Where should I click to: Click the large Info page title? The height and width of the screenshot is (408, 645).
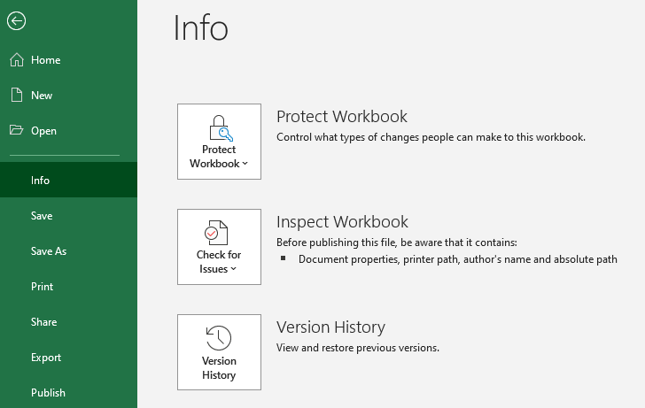coord(201,28)
